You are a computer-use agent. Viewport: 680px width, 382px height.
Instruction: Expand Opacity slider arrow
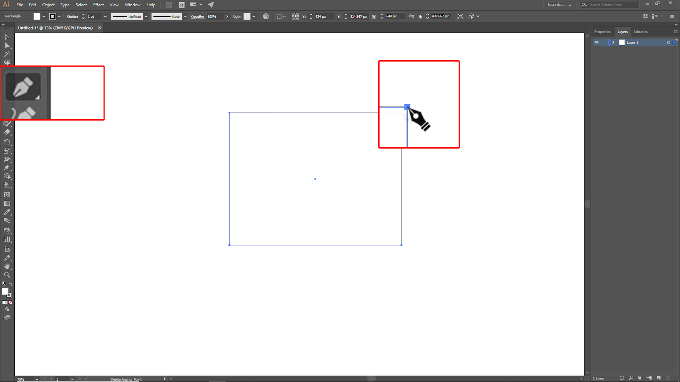tap(227, 17)
